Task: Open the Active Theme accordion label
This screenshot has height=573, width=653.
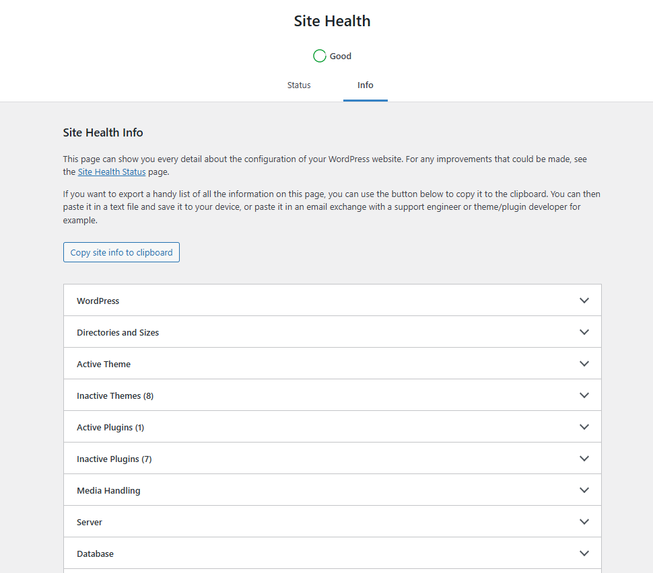Action: click(104, 365)
